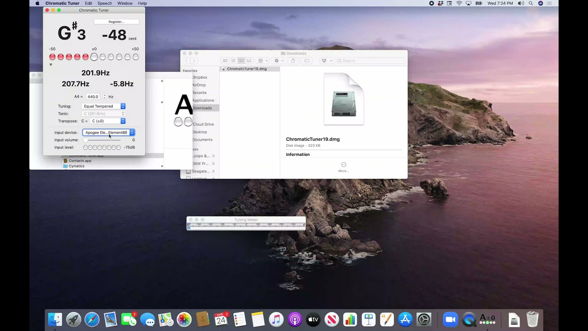The width and height of the screenshot is (588, 331).
Task: Click the Tuning Meter window scale
Action: [246, 225]
